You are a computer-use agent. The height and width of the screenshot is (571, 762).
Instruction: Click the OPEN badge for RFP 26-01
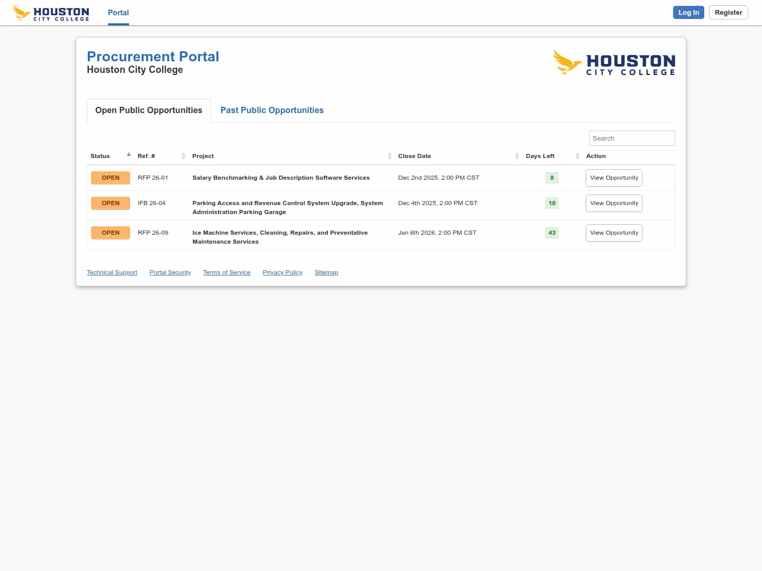[111, 178]
